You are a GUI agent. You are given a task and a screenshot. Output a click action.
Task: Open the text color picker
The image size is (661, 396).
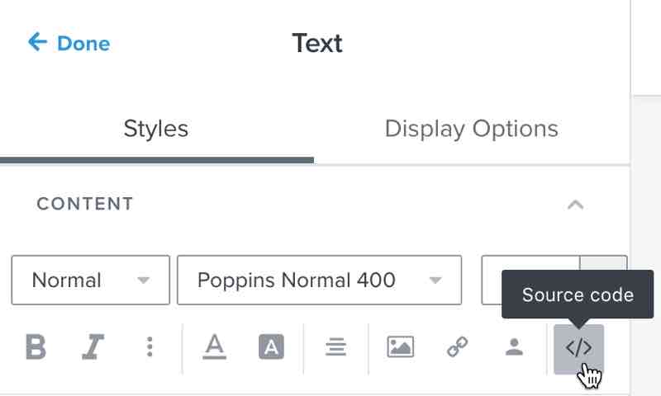[215, 347]
